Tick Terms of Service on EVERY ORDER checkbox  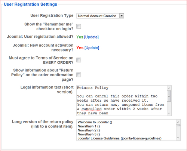[79, 60]
